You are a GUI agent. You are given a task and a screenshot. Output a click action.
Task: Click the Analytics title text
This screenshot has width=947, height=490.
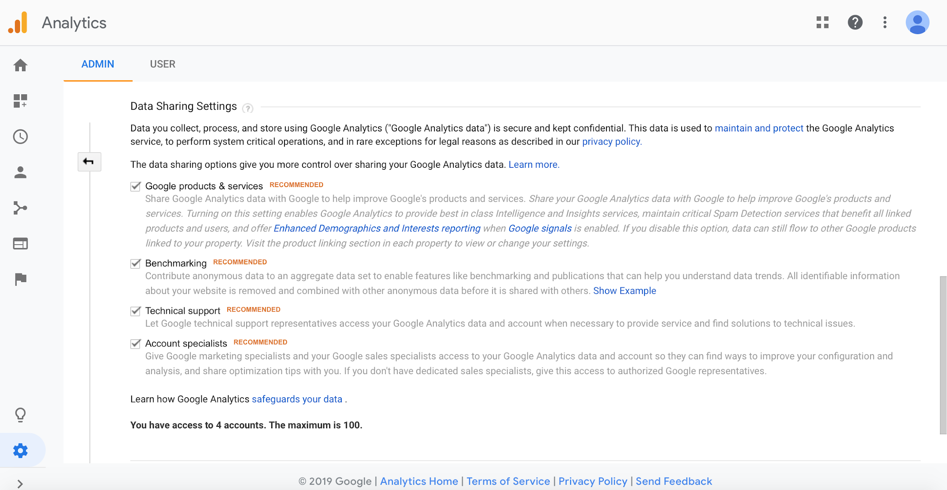coord(74,23)
